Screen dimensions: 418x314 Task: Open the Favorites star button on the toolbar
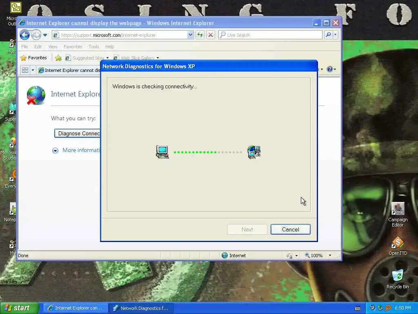click(x=34, y=58)
